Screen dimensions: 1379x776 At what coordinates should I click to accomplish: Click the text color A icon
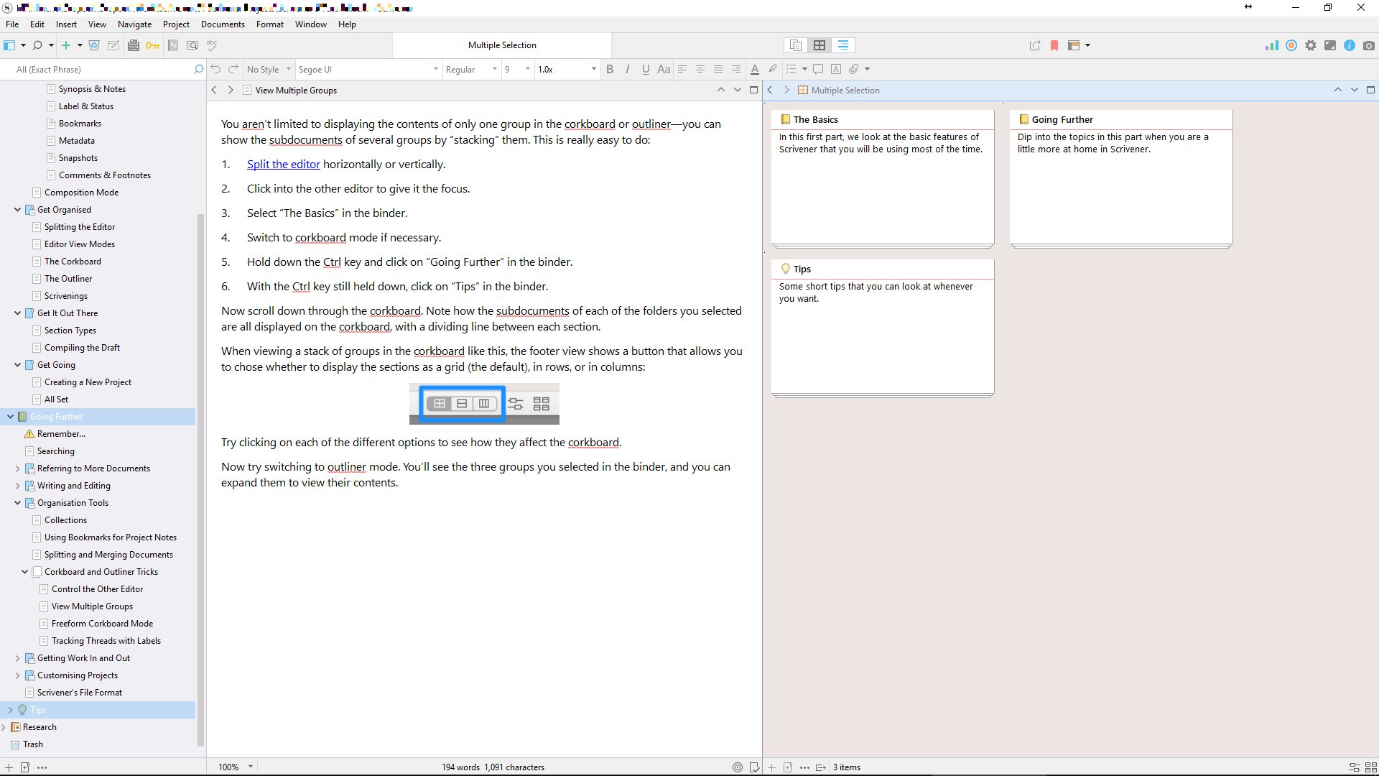[x=755, y=69]
